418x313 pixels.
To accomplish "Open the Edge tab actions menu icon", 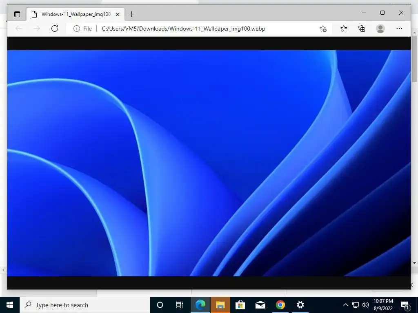I will [x=17, y=14].
